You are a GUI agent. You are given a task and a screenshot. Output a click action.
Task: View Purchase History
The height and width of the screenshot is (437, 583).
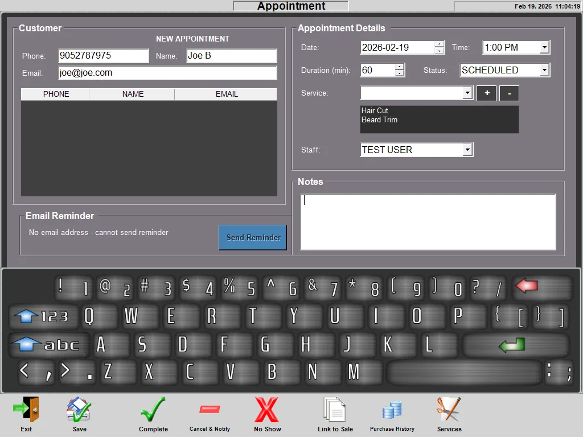coord(392,410)
